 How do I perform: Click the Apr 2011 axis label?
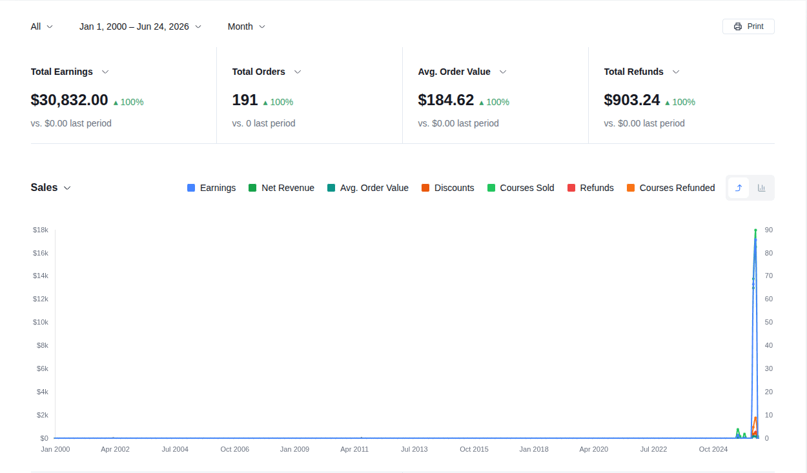coord(354,449)
